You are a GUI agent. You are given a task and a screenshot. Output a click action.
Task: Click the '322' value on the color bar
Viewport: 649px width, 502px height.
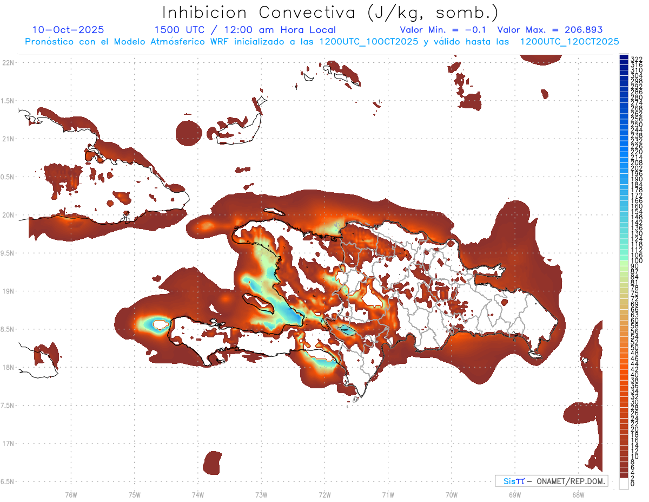click(637, 59)
